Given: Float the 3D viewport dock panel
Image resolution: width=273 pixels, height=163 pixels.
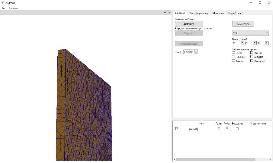Looking at the screenshot, I should (165, 12).
